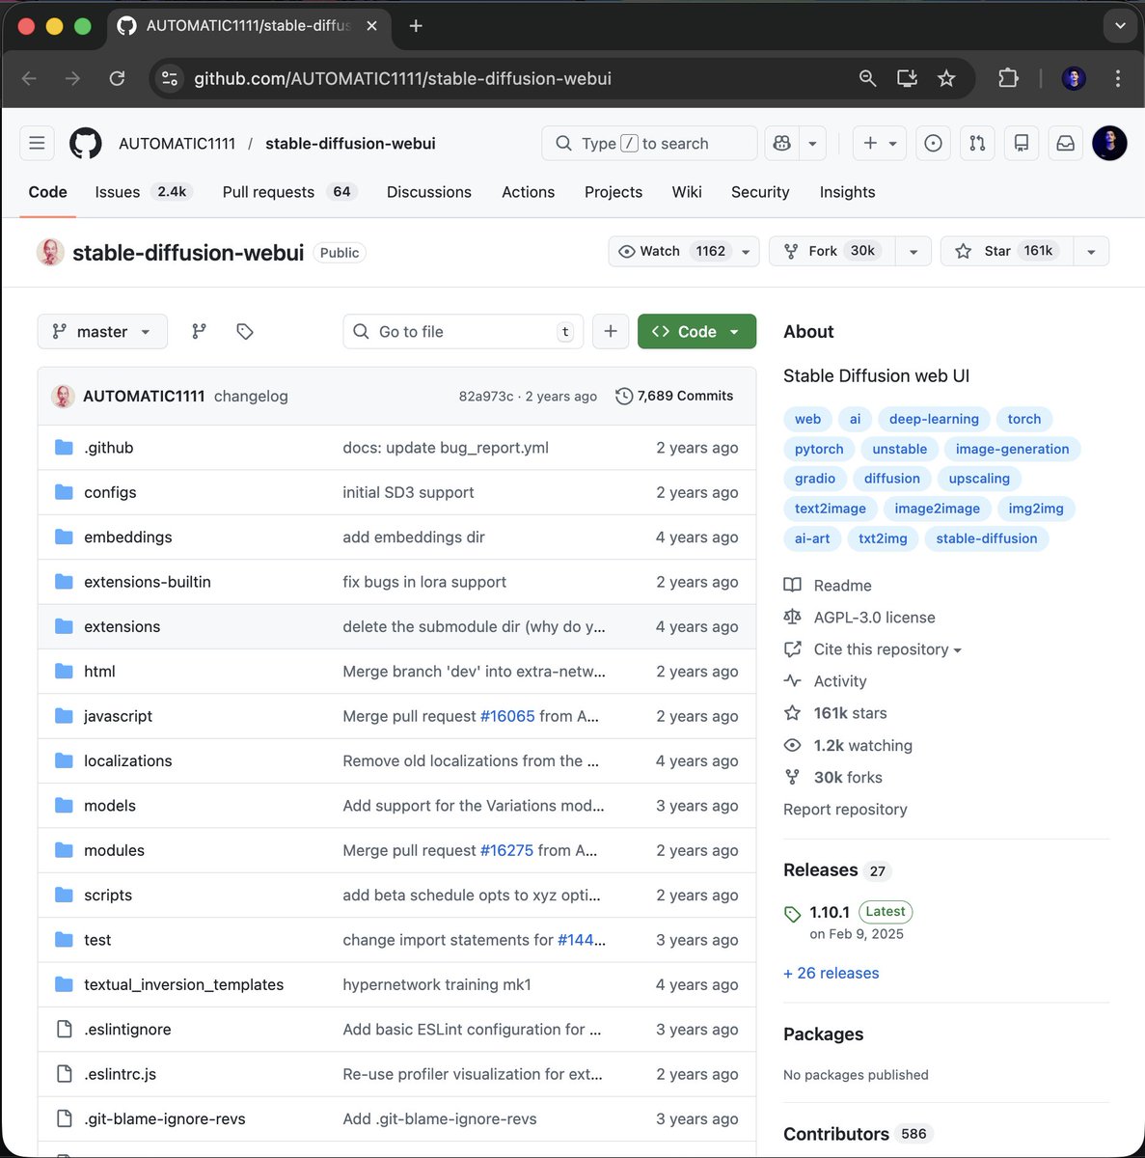Image resolution: width=1145 pixels, height=1158 pixels.
Task: Open the Readme link in About
Action: (x=842, y=586)
